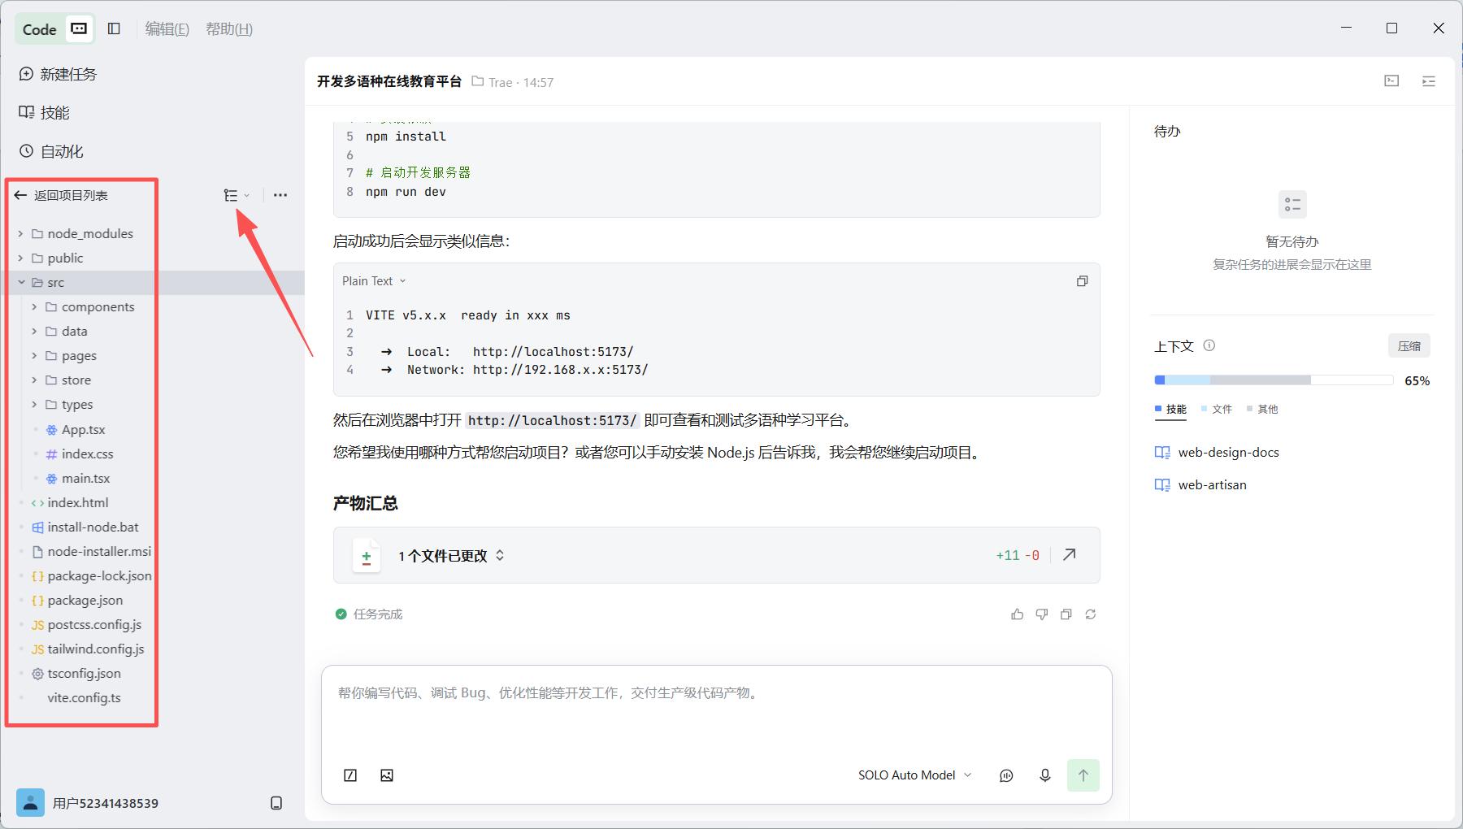Open vite.config.ts file
Image resolution: width=1463 pixels, height=829 pixels.
pyautogui.click(x=84, y=698)
